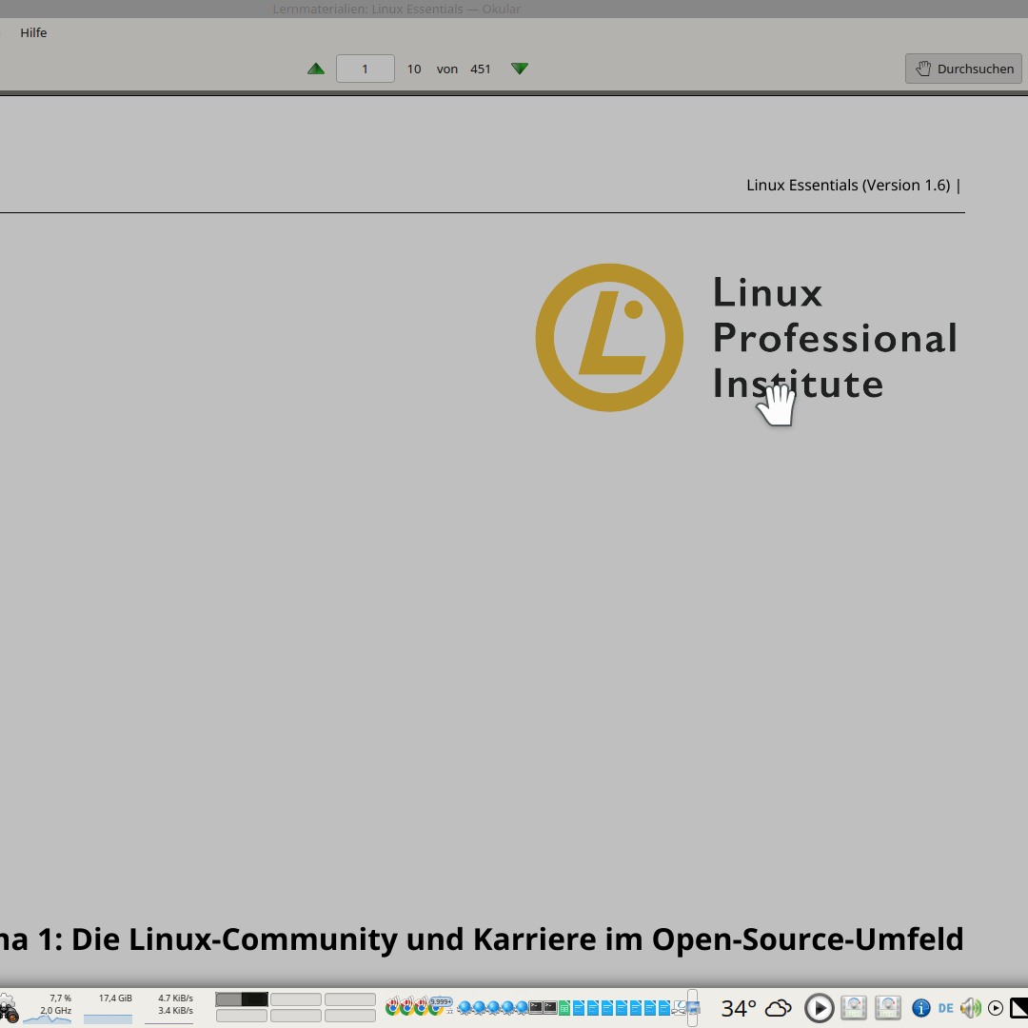This screenshot has height=1028, width=1028.
Task: Open the second Chrome task in taskbar
Action: [x=407, y=1007]
